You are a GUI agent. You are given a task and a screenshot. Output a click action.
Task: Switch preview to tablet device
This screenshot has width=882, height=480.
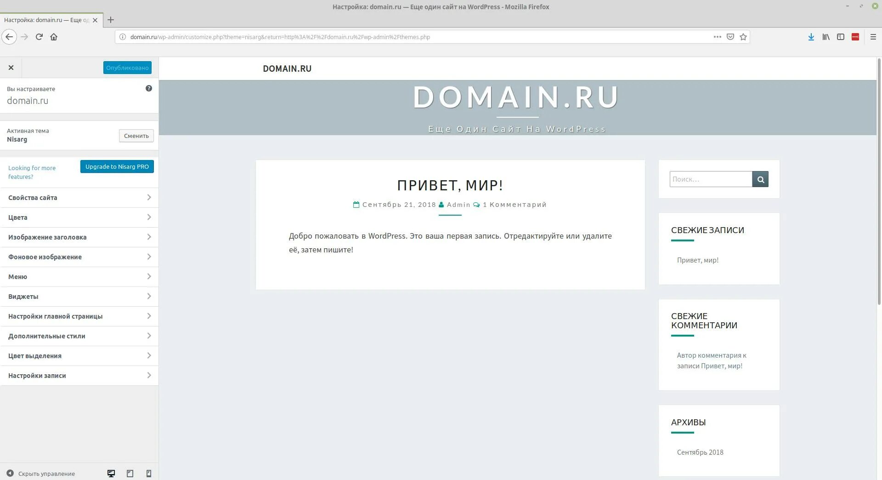tap(130, 474)
